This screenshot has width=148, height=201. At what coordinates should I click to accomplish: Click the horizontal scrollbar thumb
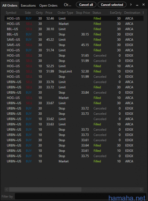point(45,189)
